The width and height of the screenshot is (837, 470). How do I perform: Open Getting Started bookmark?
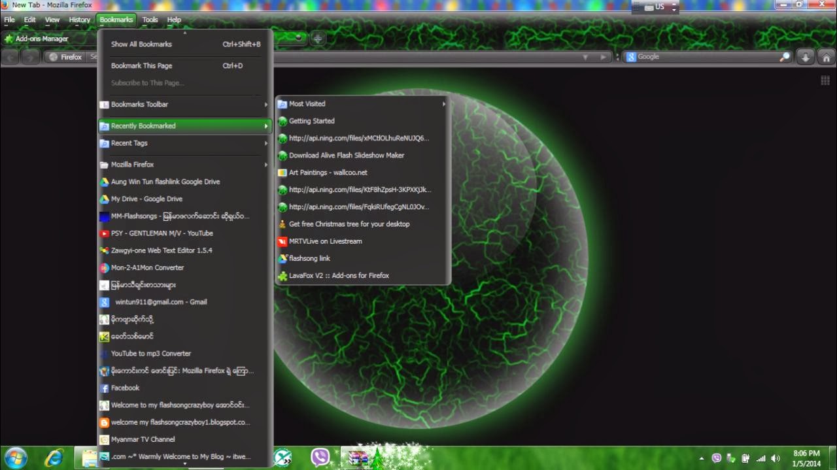click(362, 121)
